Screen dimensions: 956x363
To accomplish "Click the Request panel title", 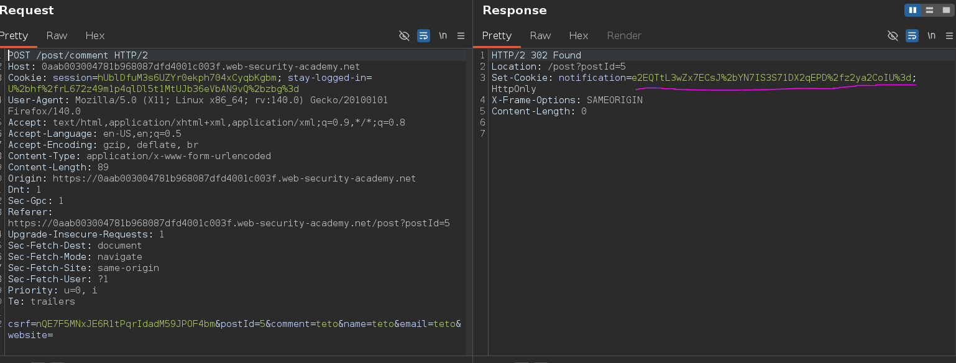I will click(27, 11).
